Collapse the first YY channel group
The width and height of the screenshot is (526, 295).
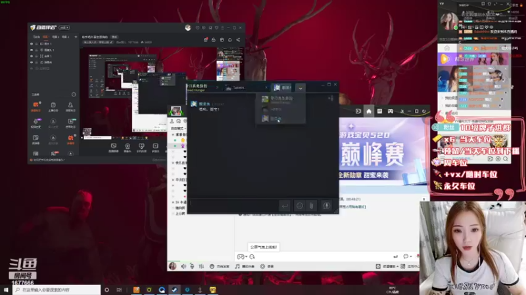tap(173, 134)
